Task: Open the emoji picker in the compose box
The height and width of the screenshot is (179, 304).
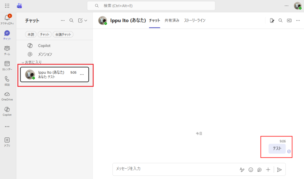Action: coord(251,170)
